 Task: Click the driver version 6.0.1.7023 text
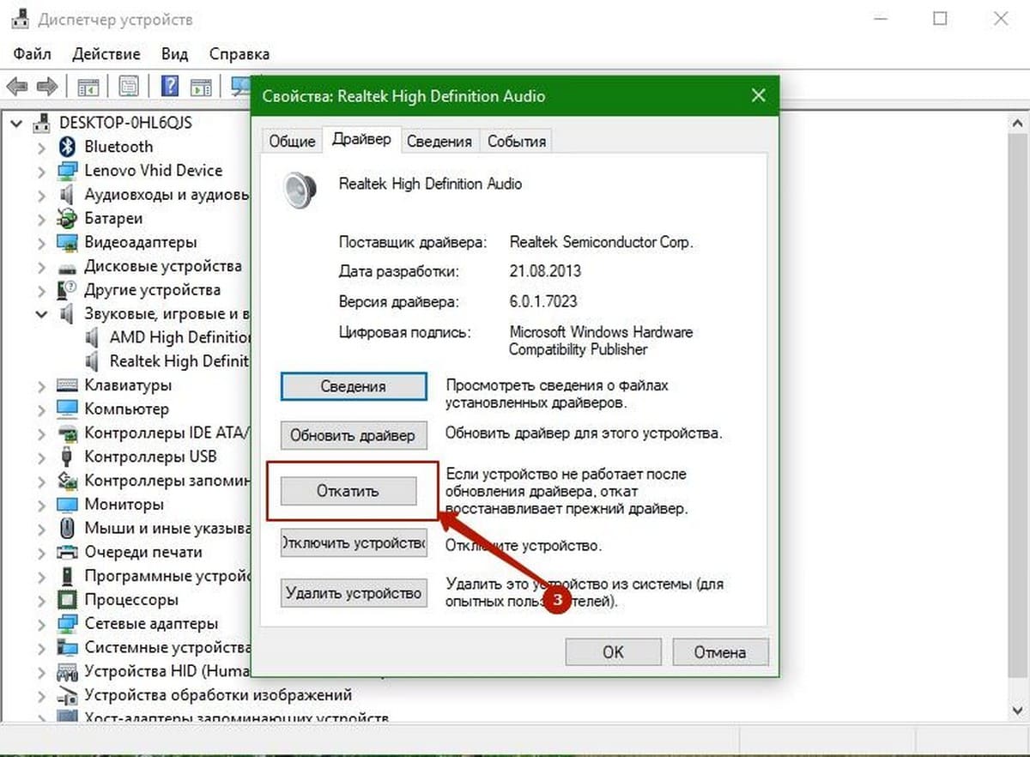pyautogui.click(x=543, y=301)
